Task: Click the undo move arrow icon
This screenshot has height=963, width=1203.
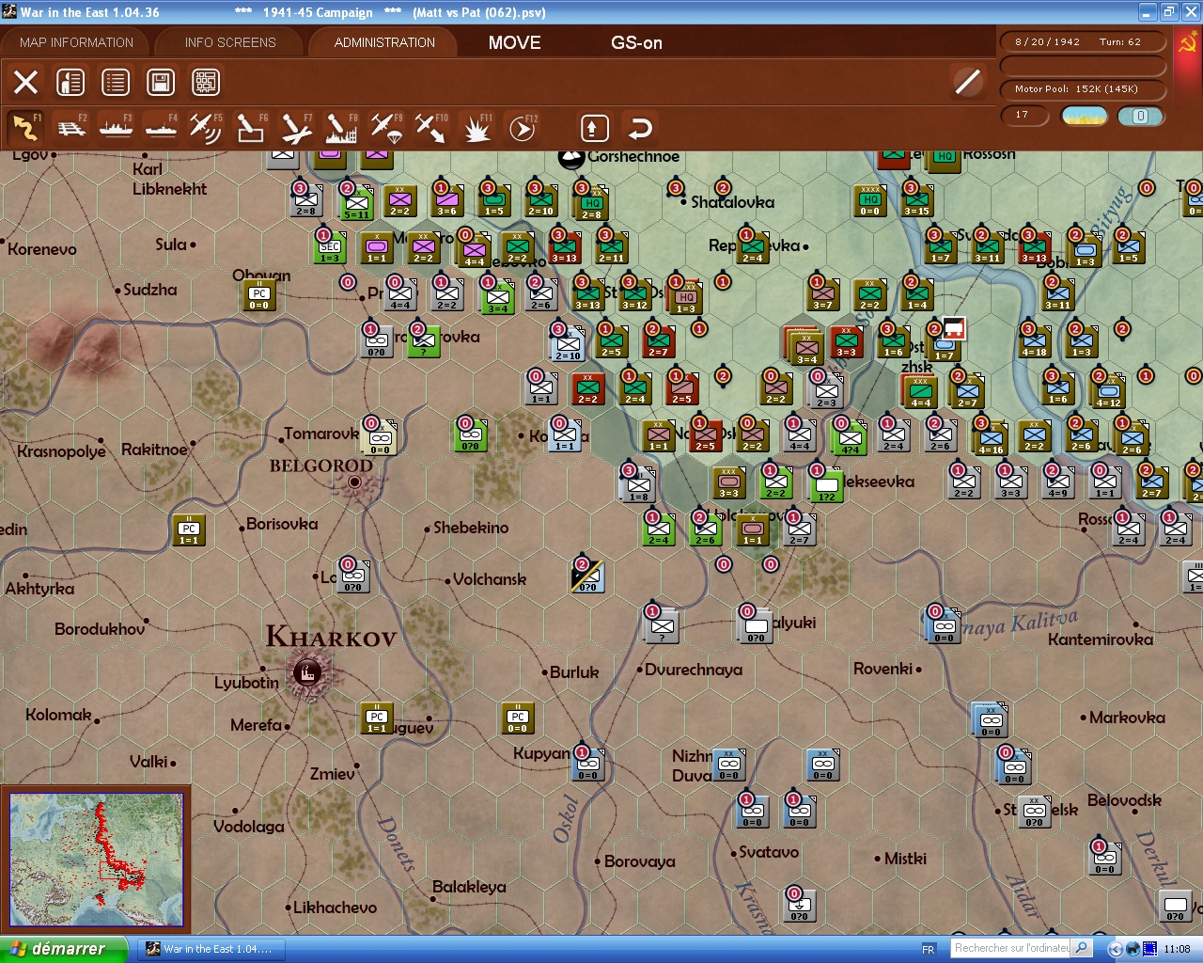Action: point(640,128)
